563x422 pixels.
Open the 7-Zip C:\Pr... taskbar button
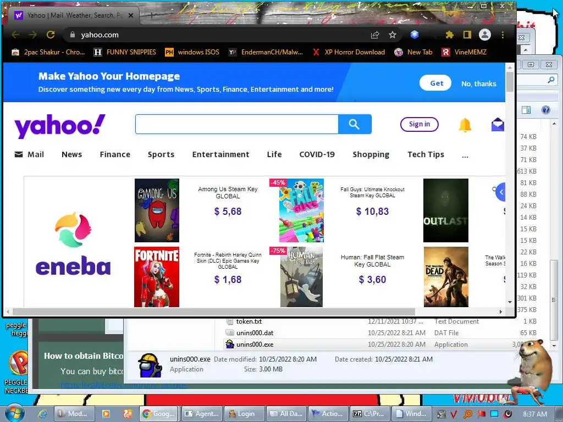pos(368,414)
